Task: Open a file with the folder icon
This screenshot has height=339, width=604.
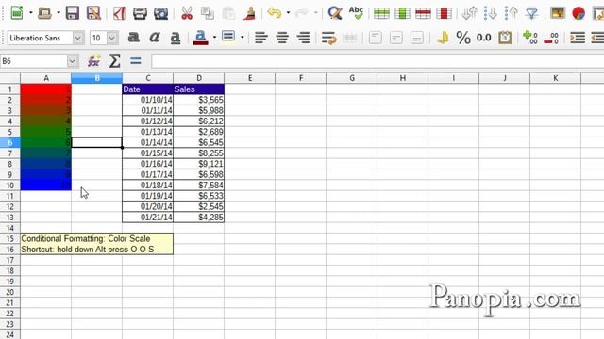Action: coord(44,13)
